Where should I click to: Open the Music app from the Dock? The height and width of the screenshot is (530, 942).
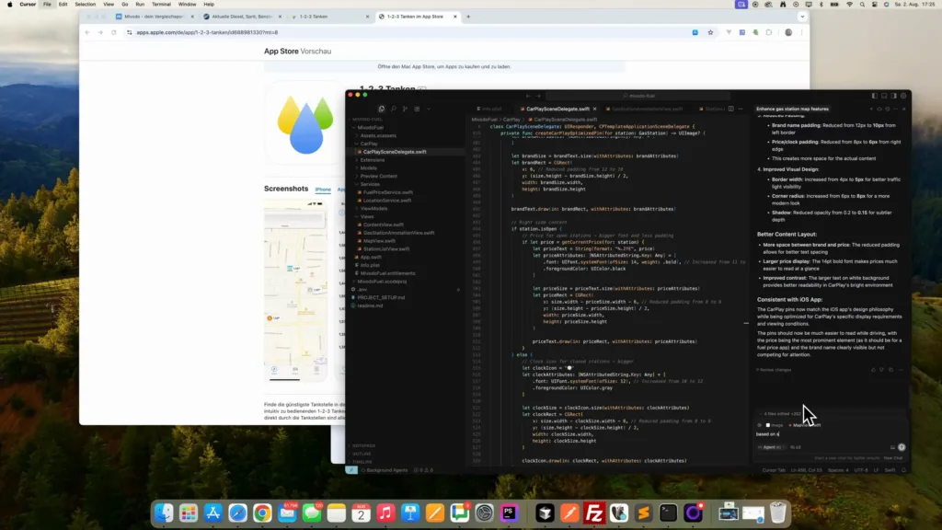click(385, 513)
